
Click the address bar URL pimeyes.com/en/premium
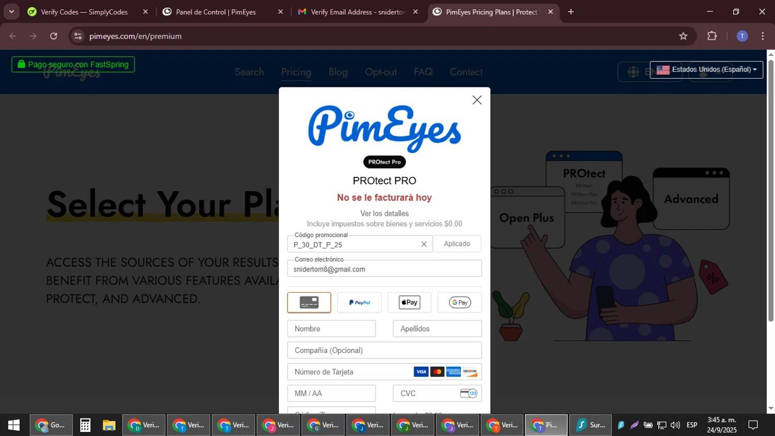click(135, 36)
